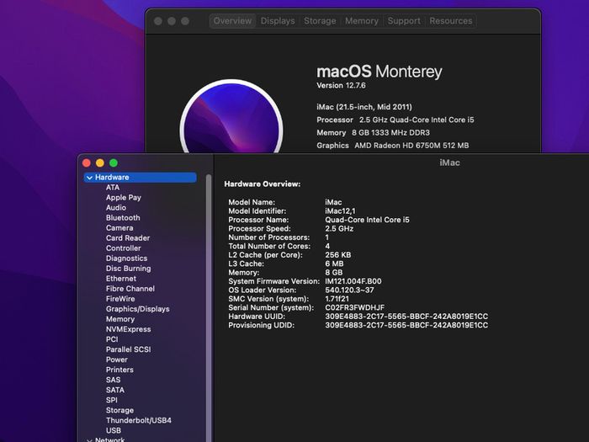Collapse the Hardware section chevron
The image size is (589, 442).
coord(89,178)
